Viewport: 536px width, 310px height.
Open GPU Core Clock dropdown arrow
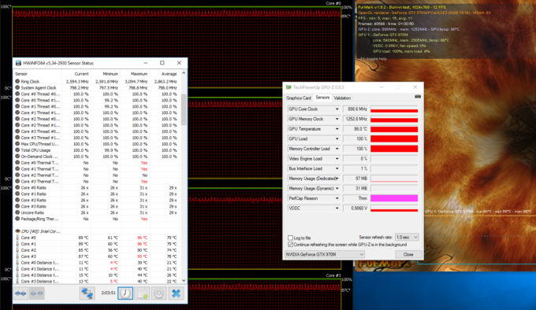(x=337, y=109)
